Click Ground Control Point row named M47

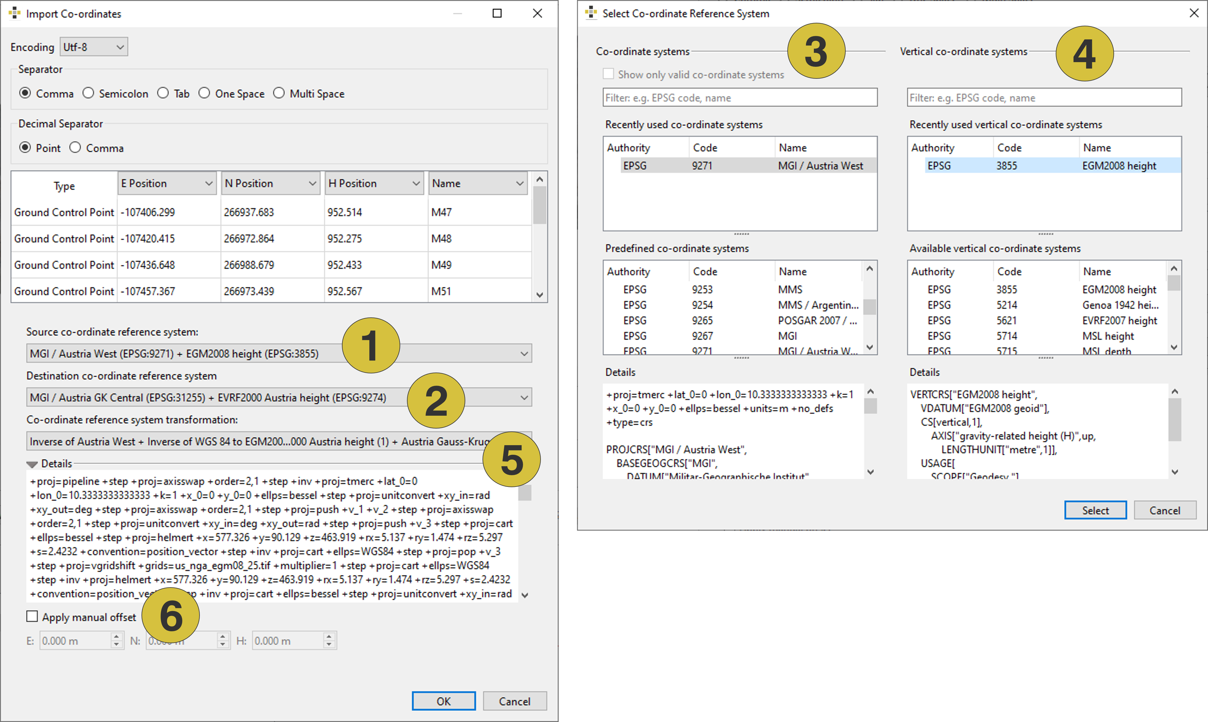click(271, 212)
